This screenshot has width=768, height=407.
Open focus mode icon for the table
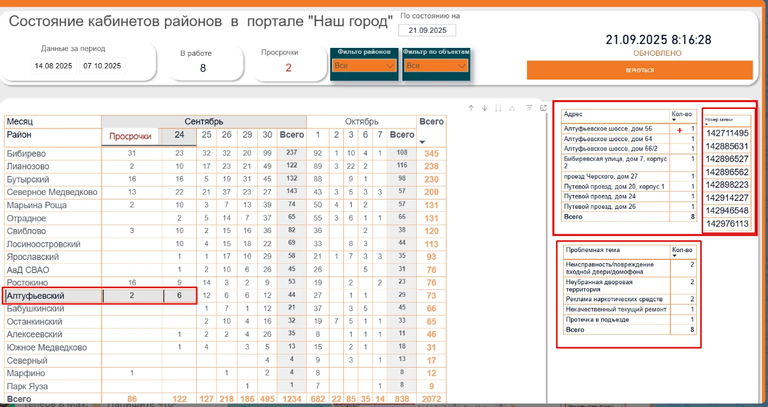point(544,108)
